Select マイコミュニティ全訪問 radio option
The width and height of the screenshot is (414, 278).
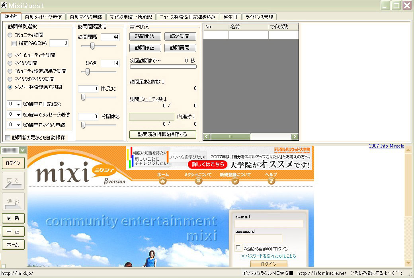tap(10, 55)
